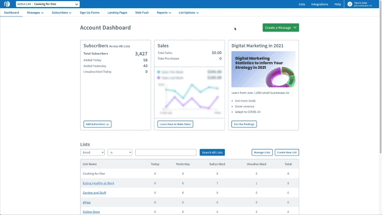
Task: Expand the Messages menu
Action: 35,13
